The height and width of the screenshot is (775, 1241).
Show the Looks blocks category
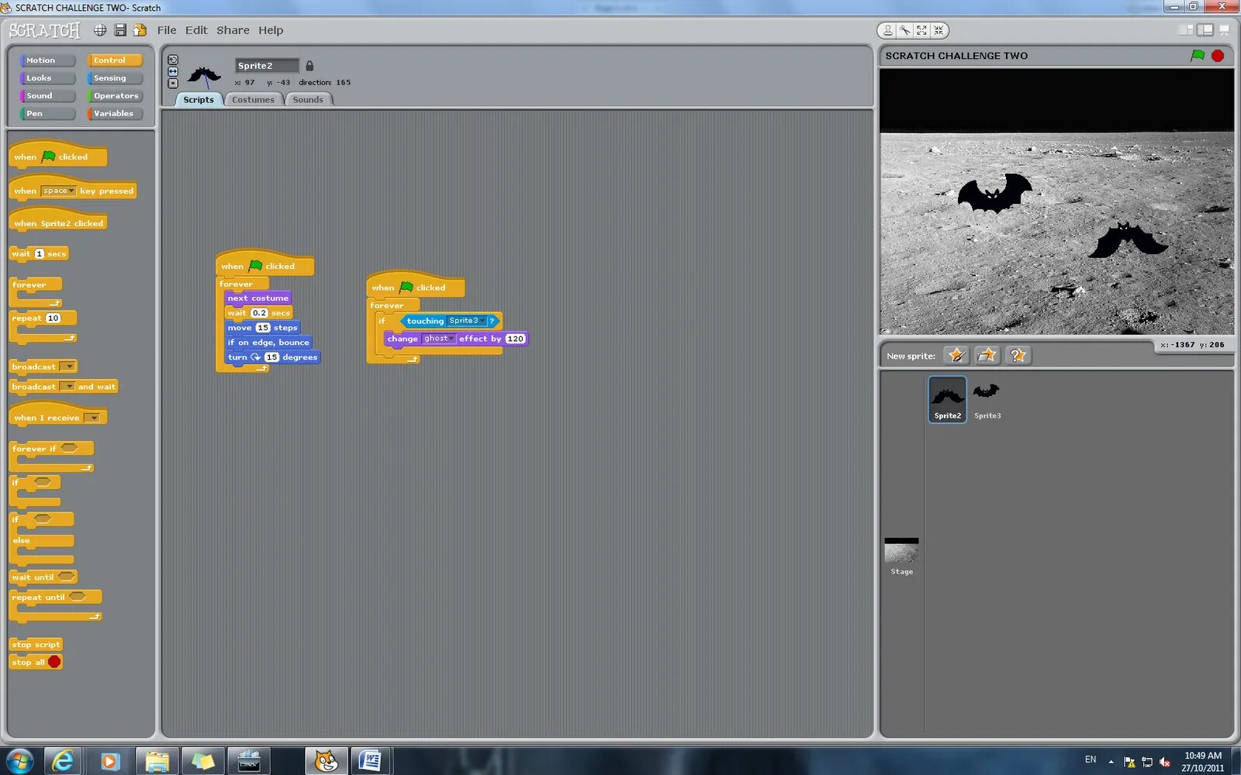(x=47, y=78)
